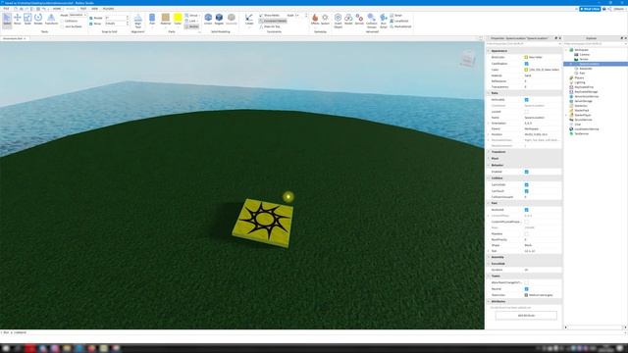Viewport: 628px width, 353px height.
Task: Toggle the Collisions checkbox in Tools
Action: [62, 21]
